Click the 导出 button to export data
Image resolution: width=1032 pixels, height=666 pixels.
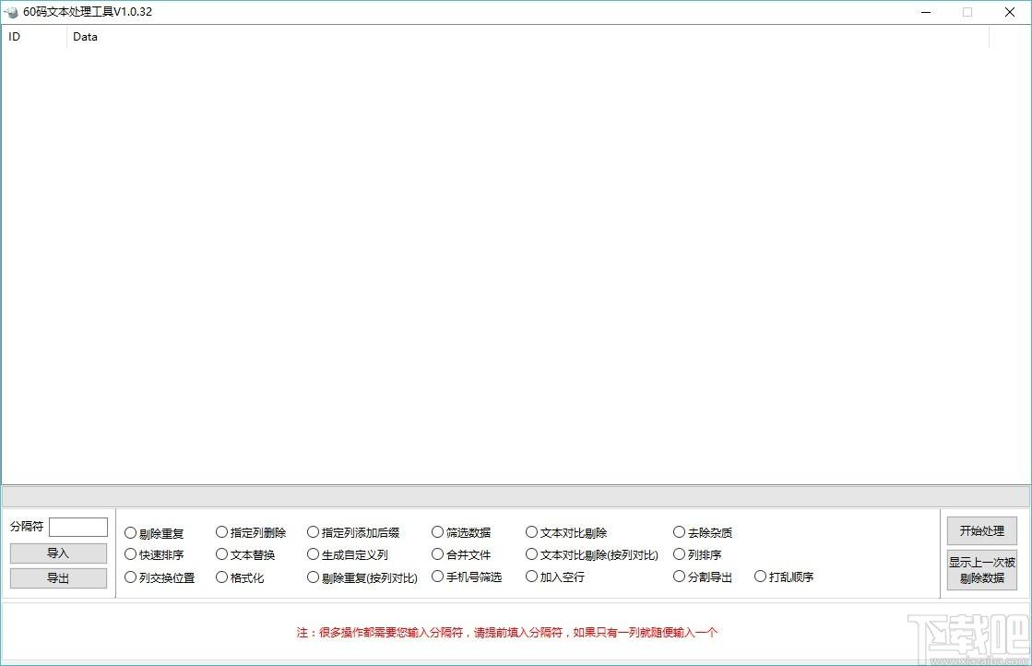tap(58, 577)
